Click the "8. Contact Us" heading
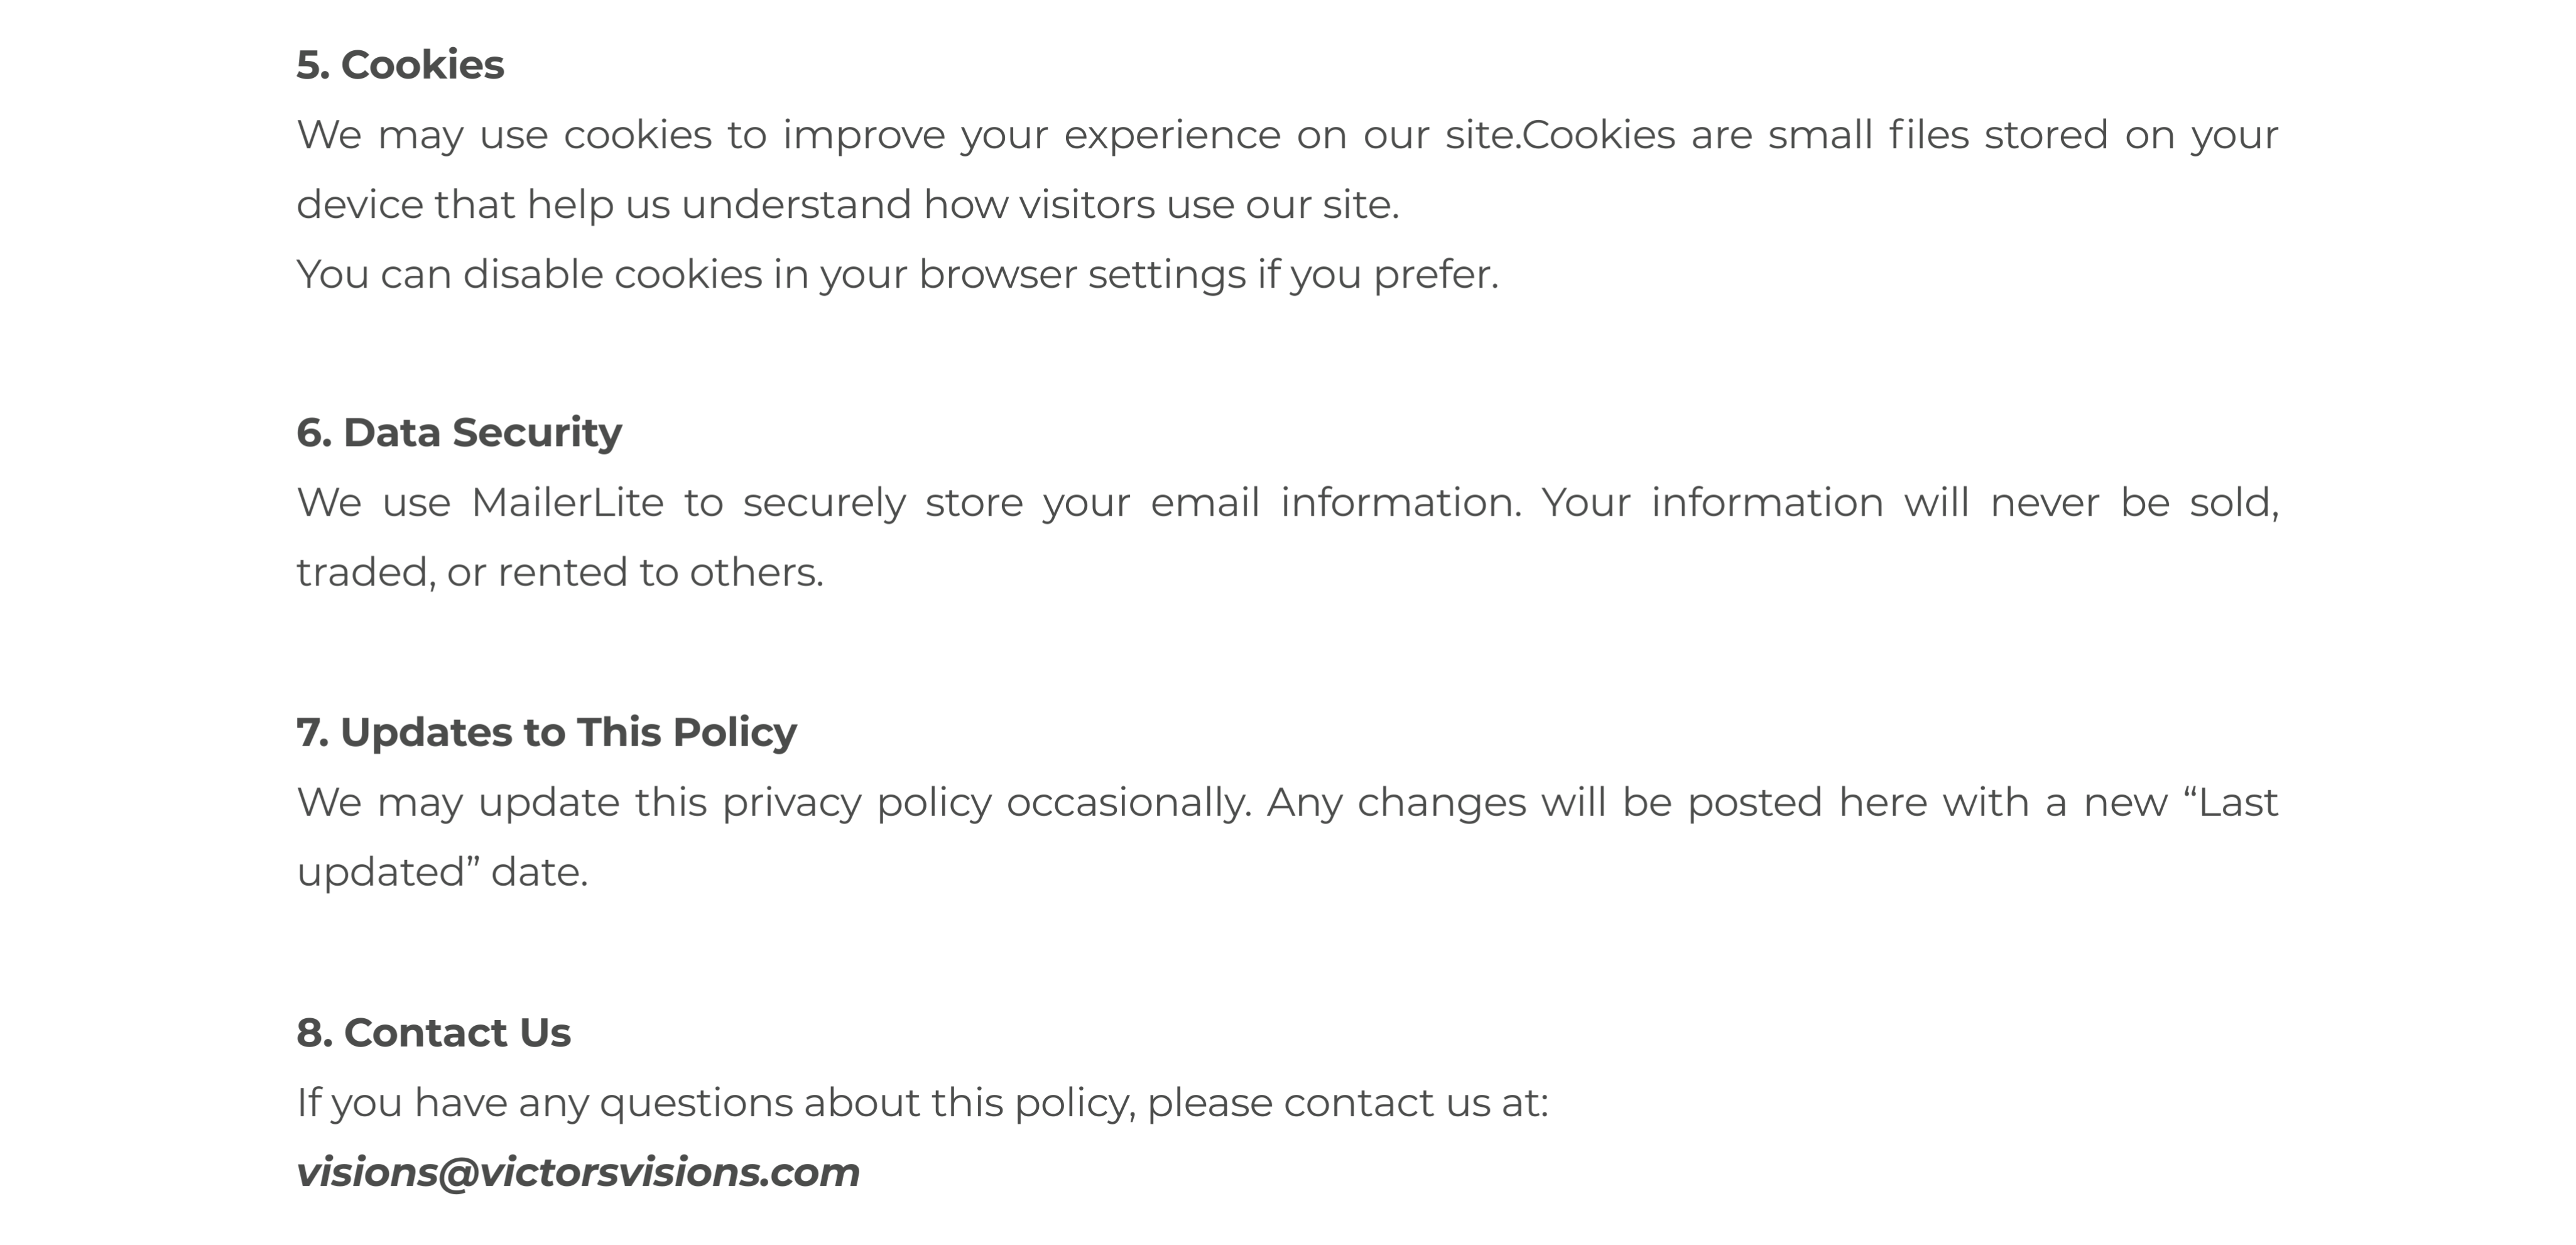The width and height of the screenshot is (2576, 1245). click(433, 1033)
